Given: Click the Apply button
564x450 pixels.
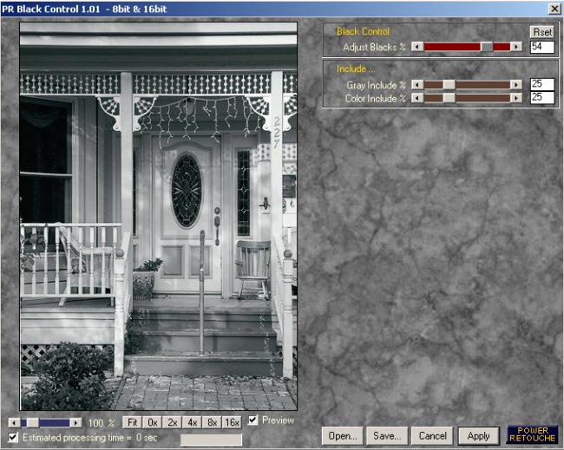Looking at the screenshot, I should [478, 436].
